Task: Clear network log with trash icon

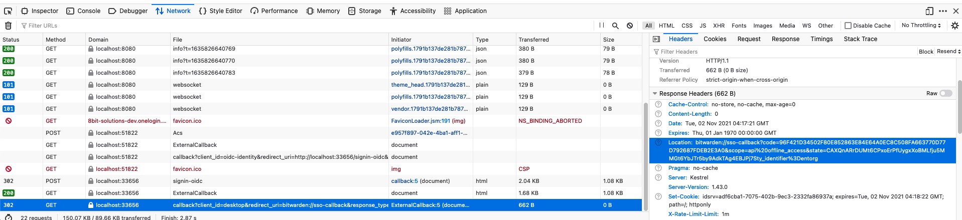Action: [x=8, y=26]
